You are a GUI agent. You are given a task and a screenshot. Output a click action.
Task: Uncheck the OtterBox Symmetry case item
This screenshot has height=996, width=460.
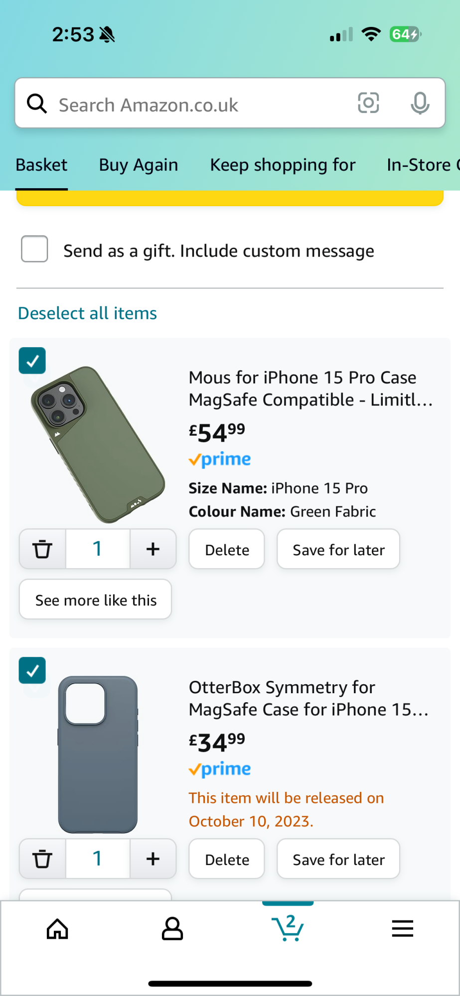coord(32,671)
